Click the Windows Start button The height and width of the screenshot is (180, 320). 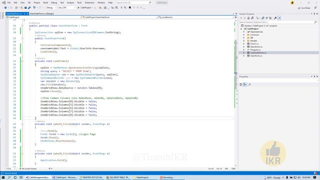click(3, 177)
